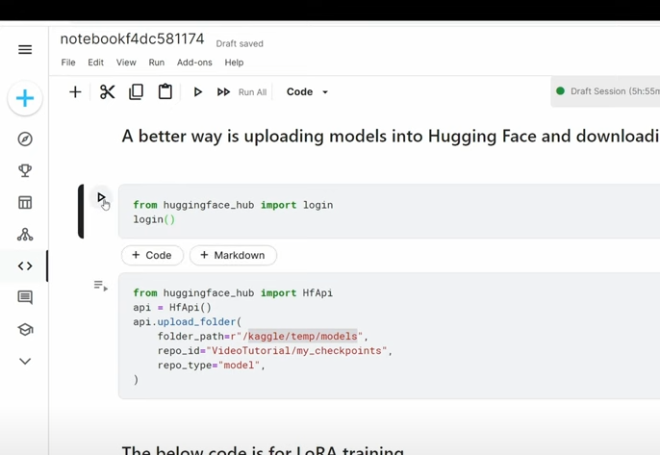
Task: Open the Help menu
Action: pos(234,63)
